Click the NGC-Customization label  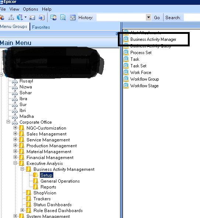pos(46,128)
